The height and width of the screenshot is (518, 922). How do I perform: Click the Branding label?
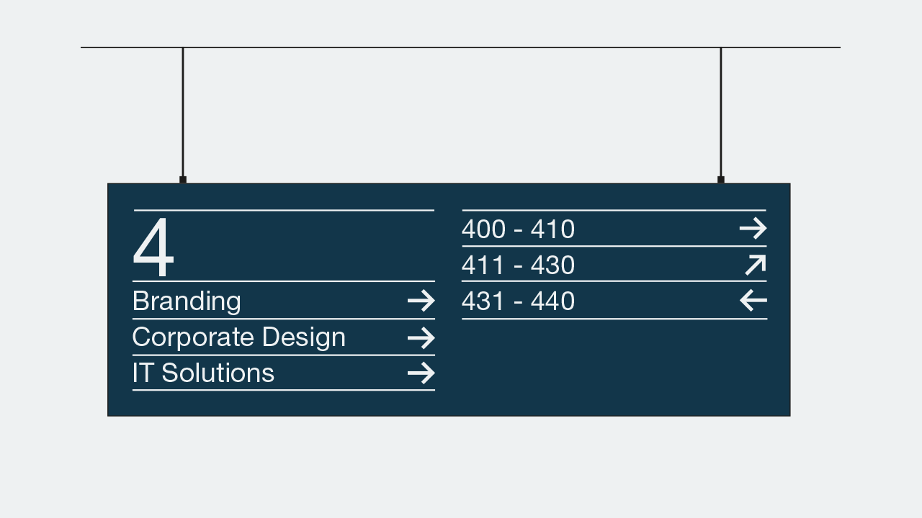187,301
